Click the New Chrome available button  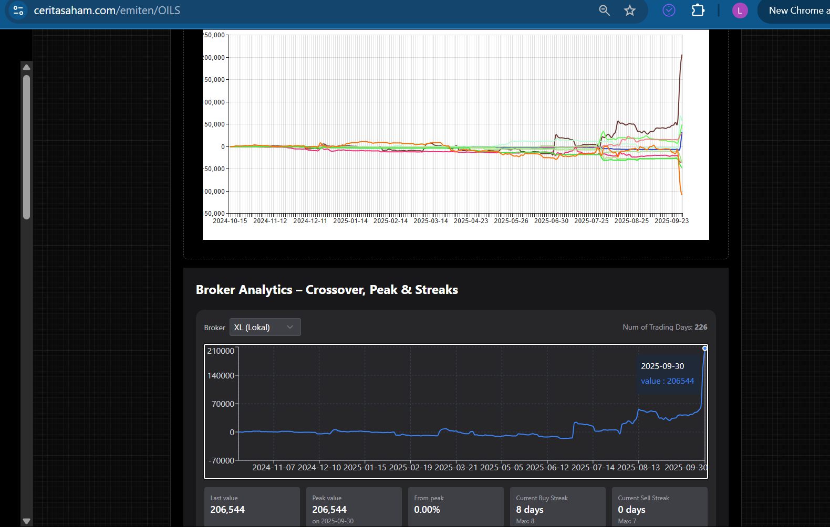(x=795, y=10)
